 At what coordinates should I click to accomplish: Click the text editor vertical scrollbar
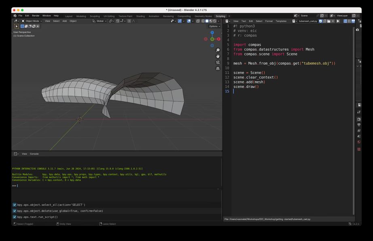354,121
